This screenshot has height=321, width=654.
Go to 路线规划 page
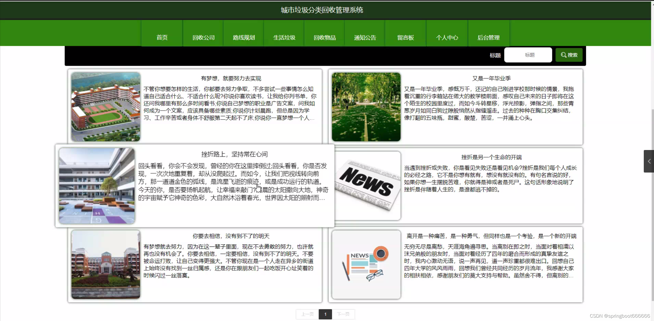pos(244,38)
